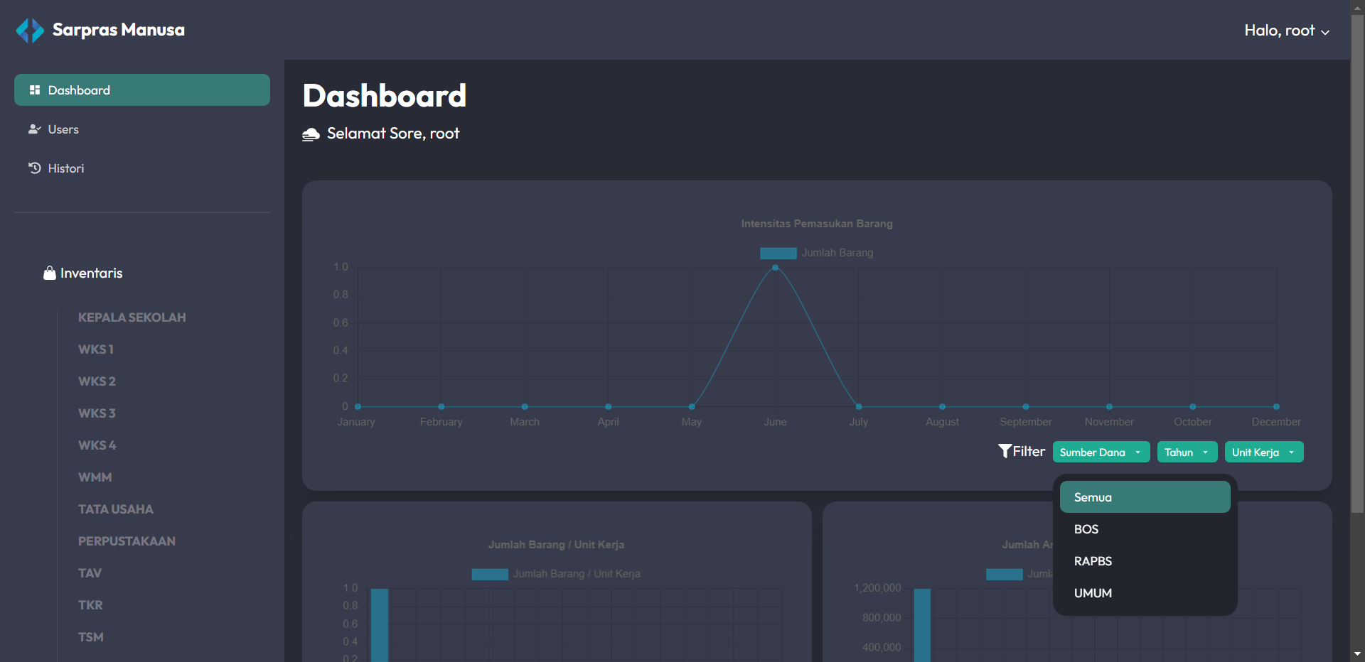
Task: Open TKR inventory
Action: (90, 605)
